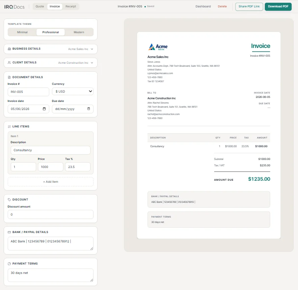Viewport: 298px width, 290px height.
Task: Click the Description field containing Consultancy
Action: (x=51, y=150)
